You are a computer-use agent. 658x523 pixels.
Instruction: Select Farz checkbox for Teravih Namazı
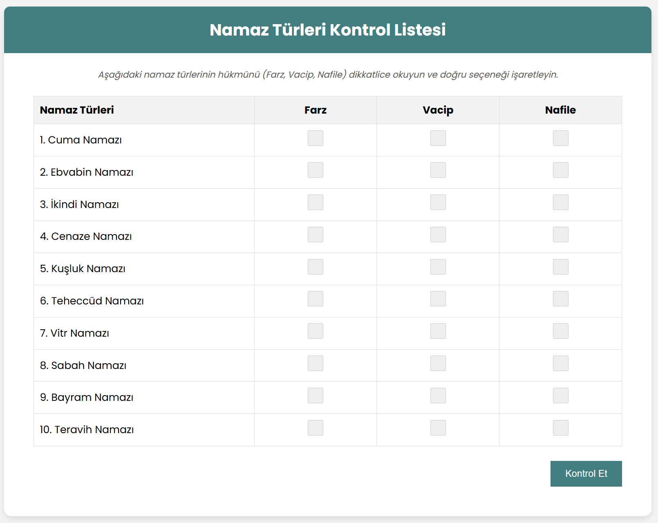point(316,428)
